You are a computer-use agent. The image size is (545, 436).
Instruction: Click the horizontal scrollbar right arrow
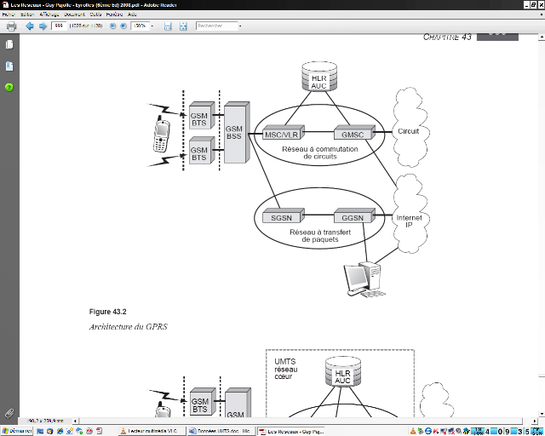click(x=535, y=421)
